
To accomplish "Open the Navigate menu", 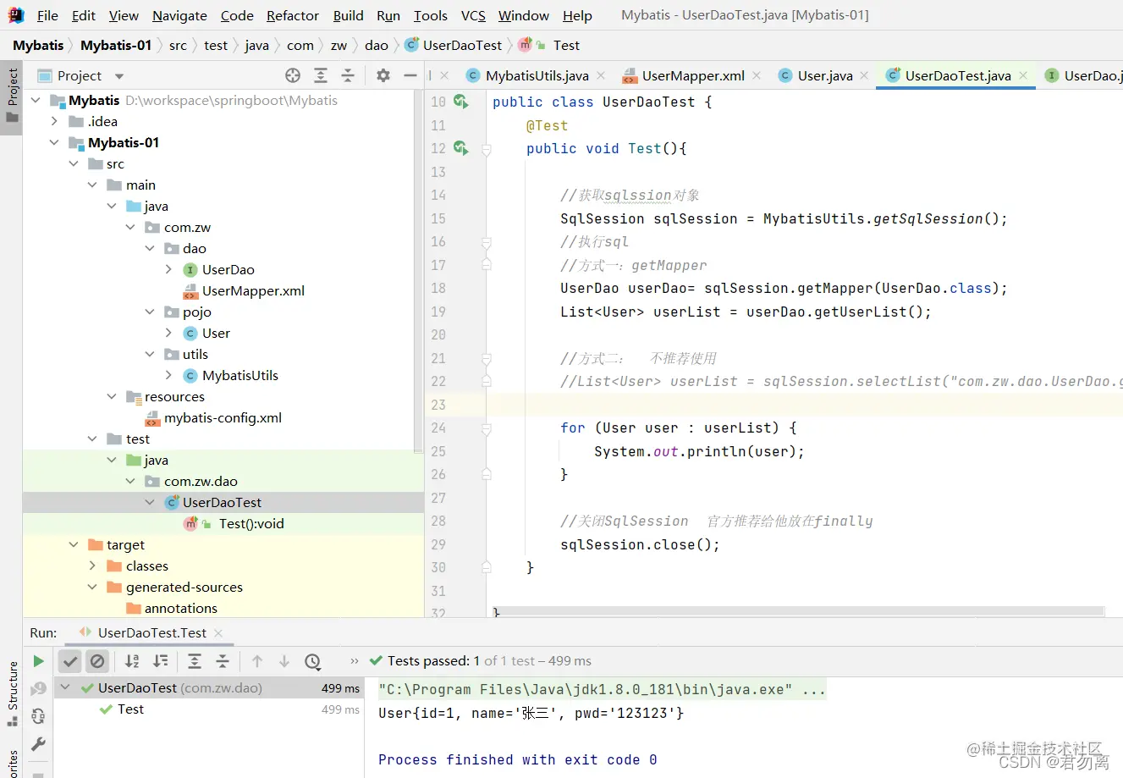I will point(179,15).
